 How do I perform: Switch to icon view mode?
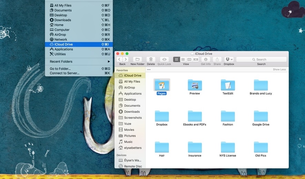[x=176, y=60]
